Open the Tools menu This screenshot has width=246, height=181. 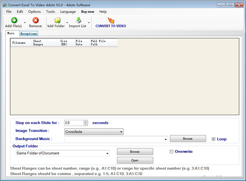pos(50,12)
